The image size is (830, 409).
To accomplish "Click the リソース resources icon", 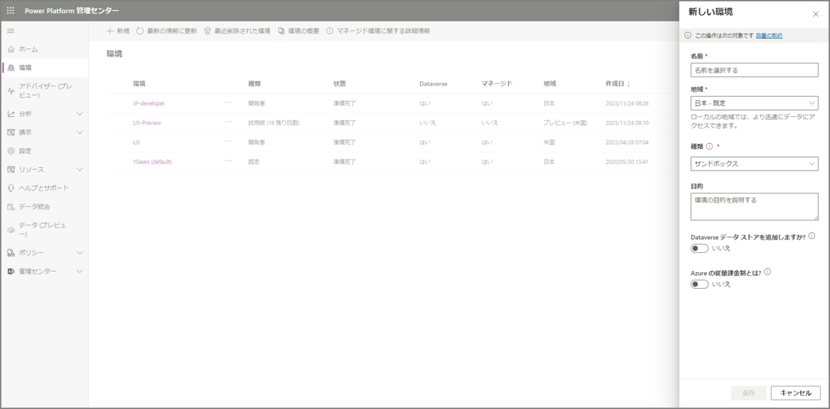I will (x=11, y=169).
